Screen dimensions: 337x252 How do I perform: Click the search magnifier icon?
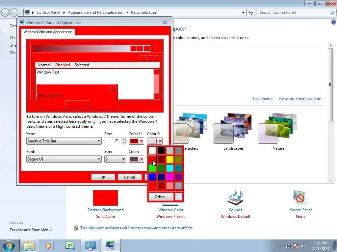pyautogui.click(x=333, y=13)
